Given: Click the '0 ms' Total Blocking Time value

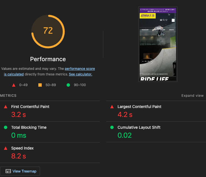Looking at the screenshot, I should point(19,135).
